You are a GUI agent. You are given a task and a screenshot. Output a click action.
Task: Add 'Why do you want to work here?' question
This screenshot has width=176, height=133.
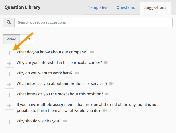pyautogui.click(x=9, y=74)
